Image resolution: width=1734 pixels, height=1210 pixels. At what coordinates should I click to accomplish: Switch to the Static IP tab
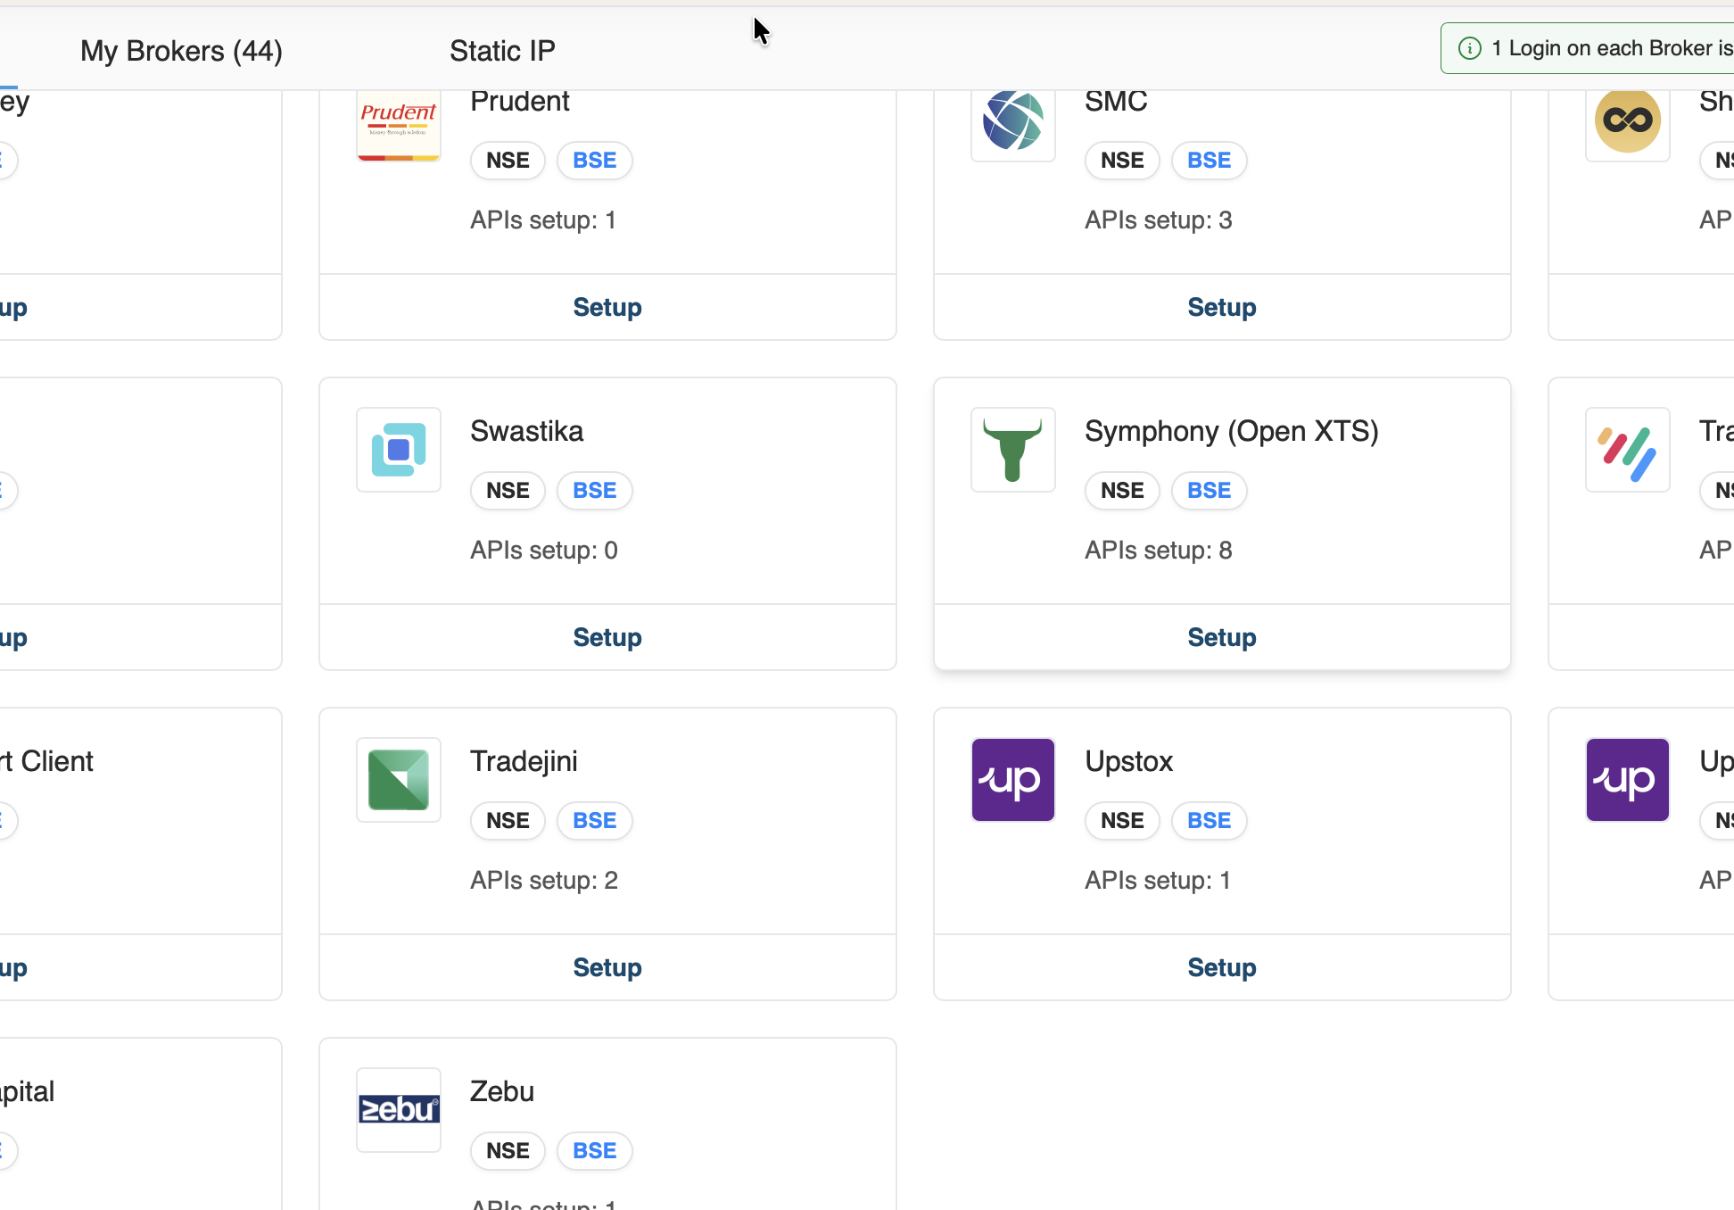tap(502, 51)
